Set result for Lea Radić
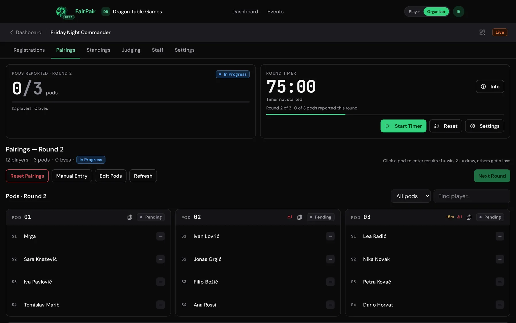516x323 pixels. coord(500,236)
